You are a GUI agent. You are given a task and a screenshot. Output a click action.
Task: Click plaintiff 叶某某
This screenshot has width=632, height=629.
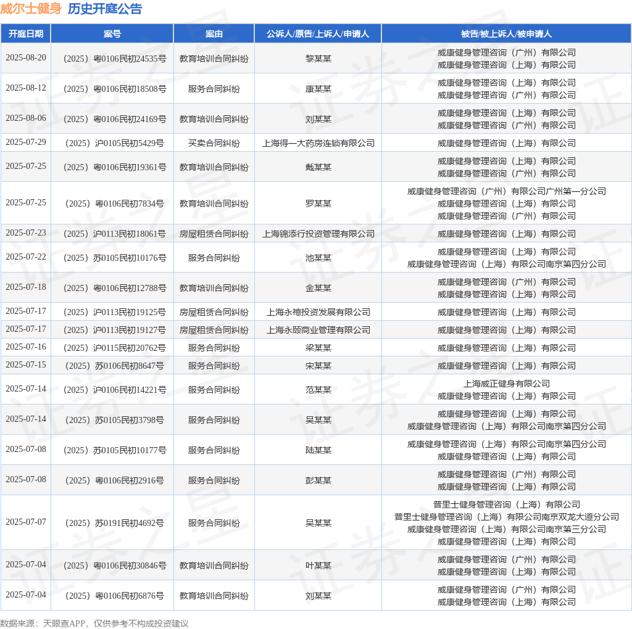318,565
